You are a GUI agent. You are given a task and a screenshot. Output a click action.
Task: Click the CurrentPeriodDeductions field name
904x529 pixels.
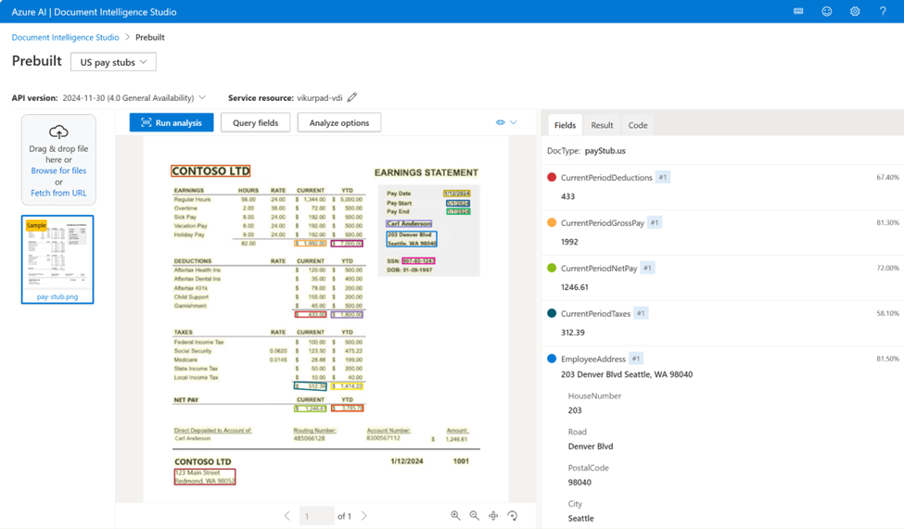(606, 178)
